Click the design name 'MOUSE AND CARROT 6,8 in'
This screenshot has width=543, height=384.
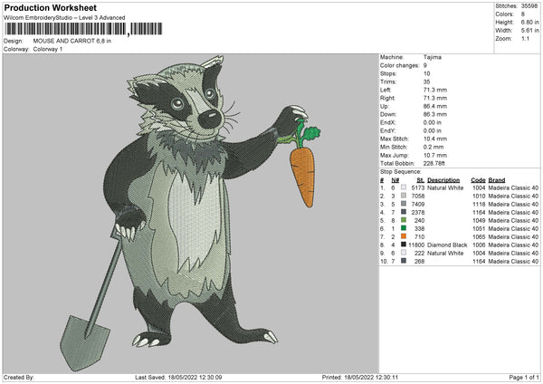(x=72, y=41)
